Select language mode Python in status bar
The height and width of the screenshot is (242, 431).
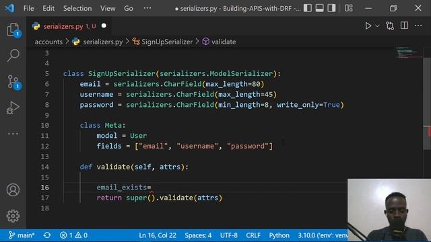279,235
